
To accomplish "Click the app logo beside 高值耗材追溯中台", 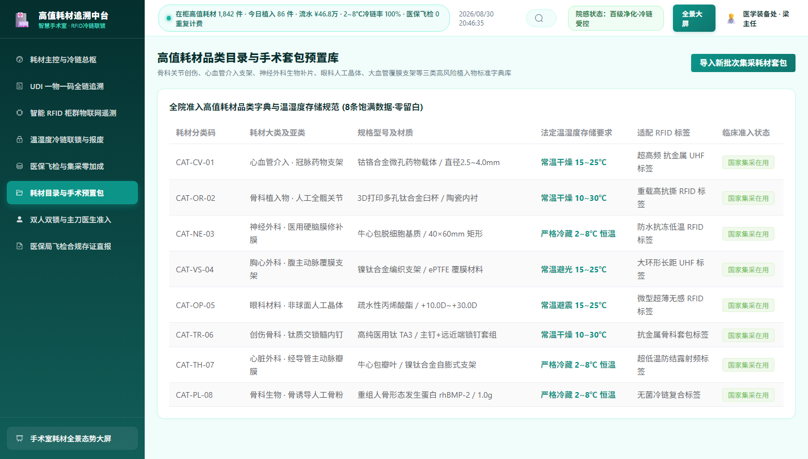I will pos(22,20).
